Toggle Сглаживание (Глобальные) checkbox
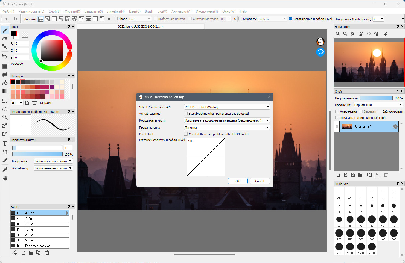 tap(290, 19)
